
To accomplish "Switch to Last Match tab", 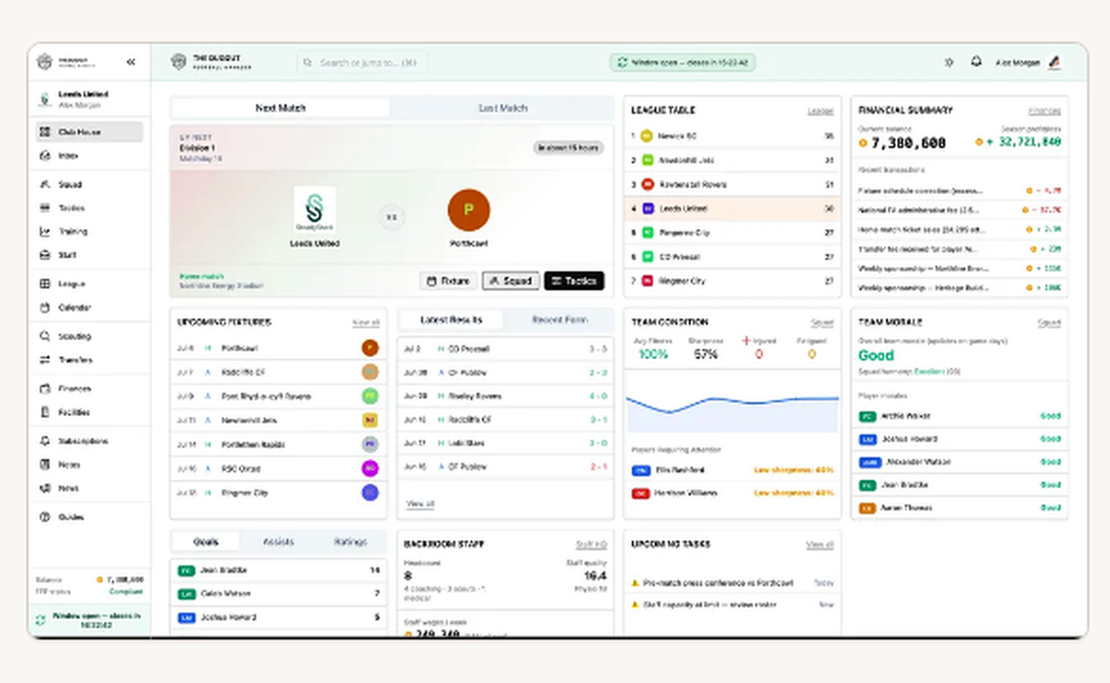I will click(503, 107).
